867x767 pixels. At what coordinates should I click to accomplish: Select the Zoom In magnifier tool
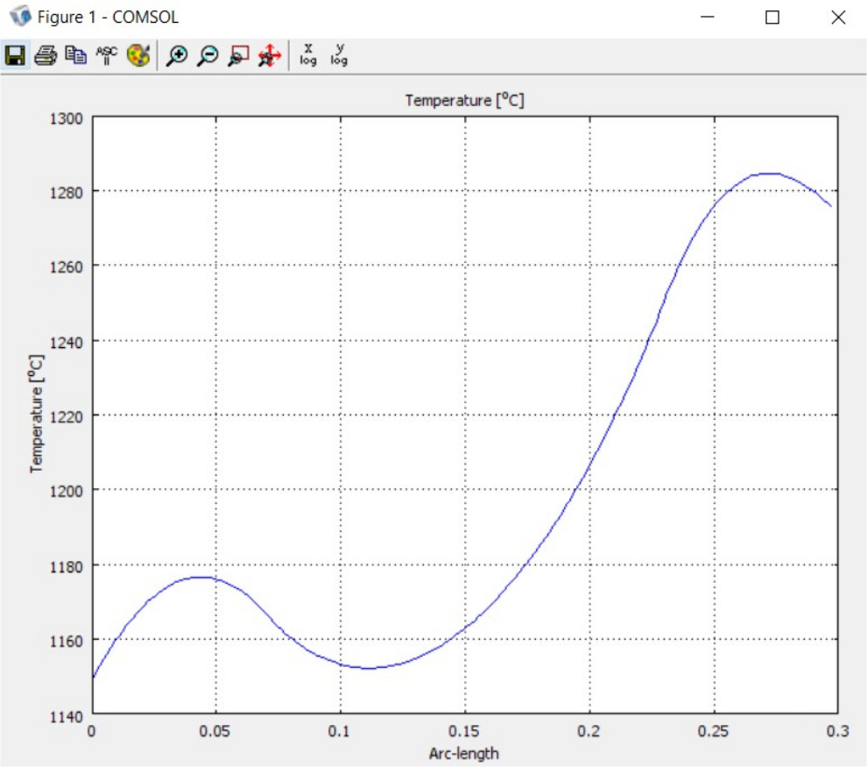coord(177,56)
